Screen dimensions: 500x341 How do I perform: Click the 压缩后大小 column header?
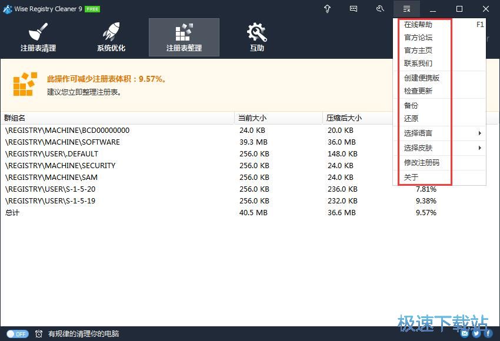pyautogui.click(x=358, y=118)
